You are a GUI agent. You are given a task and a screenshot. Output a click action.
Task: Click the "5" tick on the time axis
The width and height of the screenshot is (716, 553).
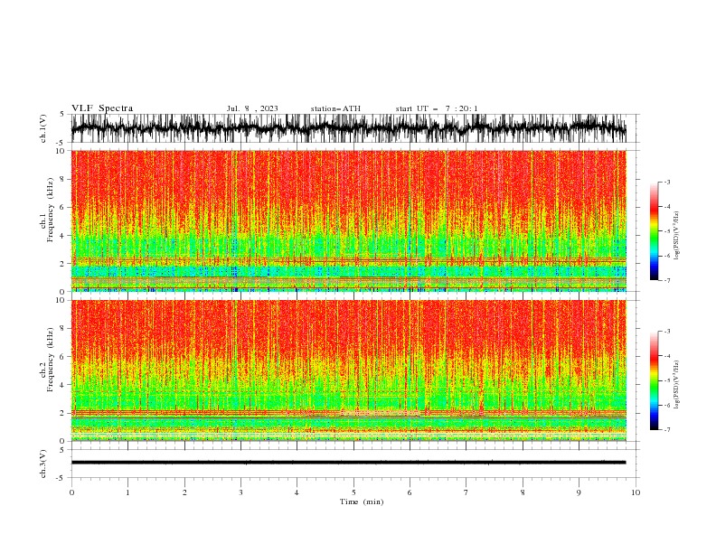pyautogui.click(x=353, y=492)
